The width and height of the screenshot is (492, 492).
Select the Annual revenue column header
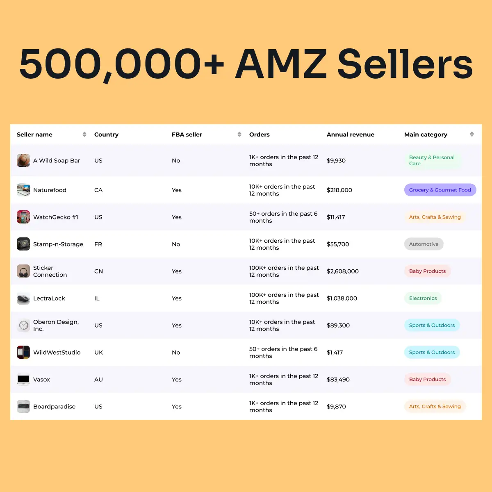coord(351,134)
